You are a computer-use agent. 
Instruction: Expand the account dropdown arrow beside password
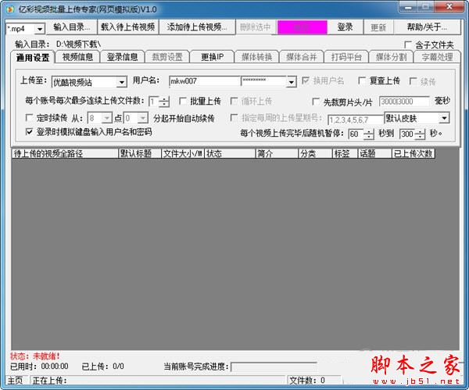[291, 81]
